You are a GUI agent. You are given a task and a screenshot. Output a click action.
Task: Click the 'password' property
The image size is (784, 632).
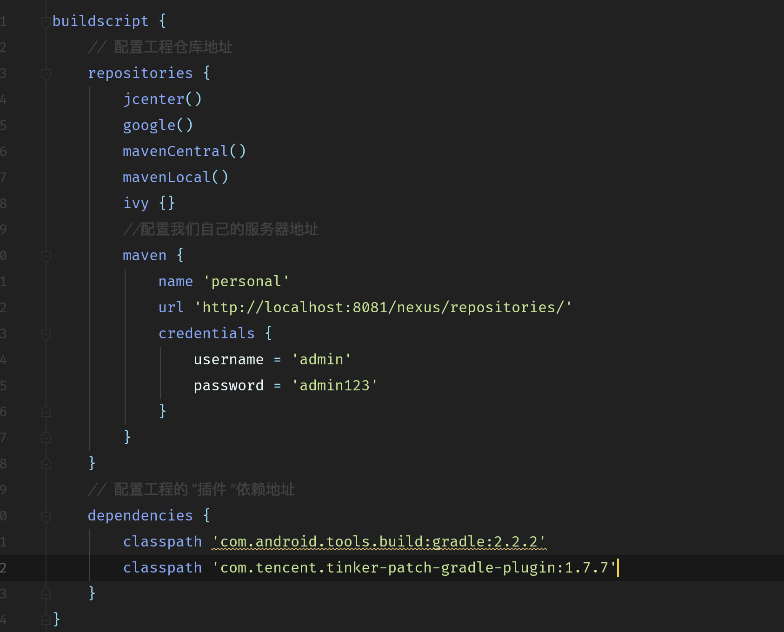point(229,385)
